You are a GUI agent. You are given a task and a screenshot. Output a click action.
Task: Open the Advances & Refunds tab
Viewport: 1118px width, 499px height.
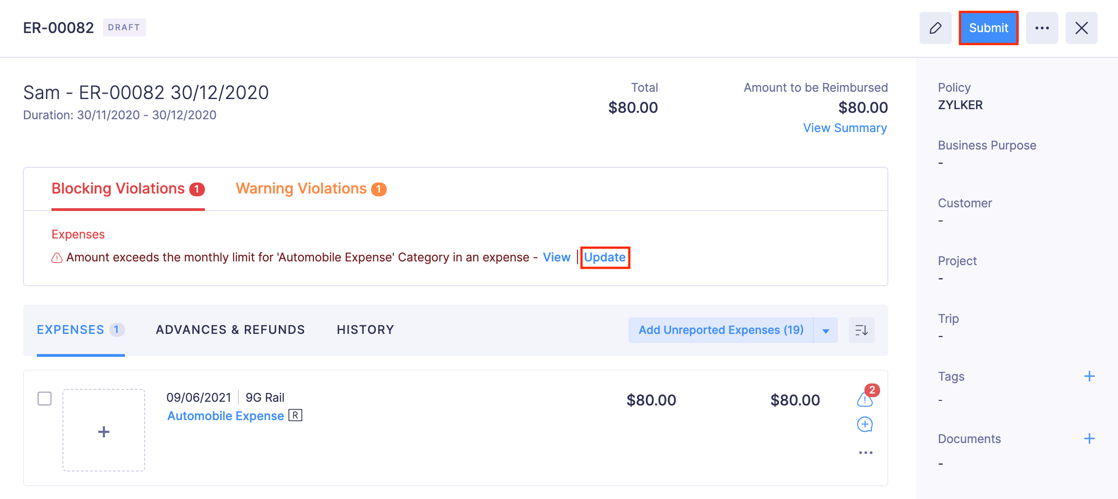point(230,330)
